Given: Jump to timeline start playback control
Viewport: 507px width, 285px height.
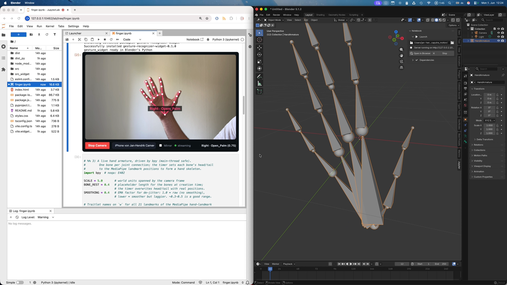Looking at the screenshot, I should pos(339,264).
